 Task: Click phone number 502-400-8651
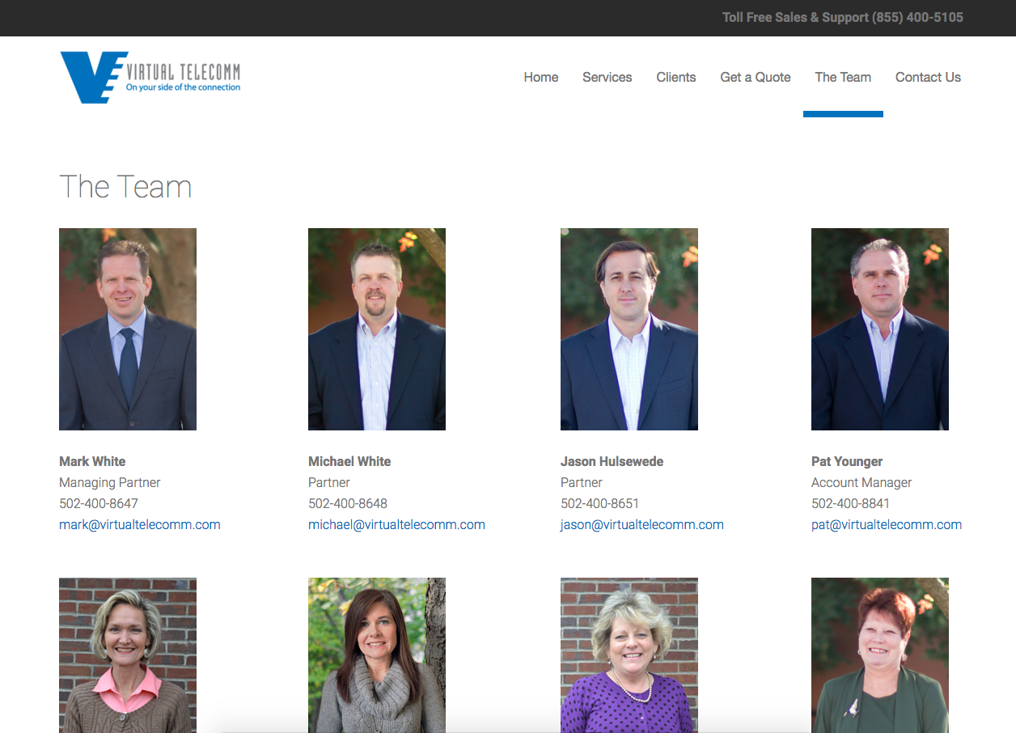coord(599,503)
